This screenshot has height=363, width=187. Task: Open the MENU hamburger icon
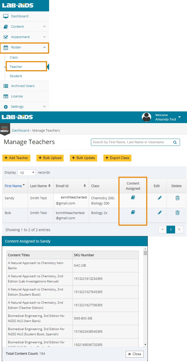click(4, 129)
